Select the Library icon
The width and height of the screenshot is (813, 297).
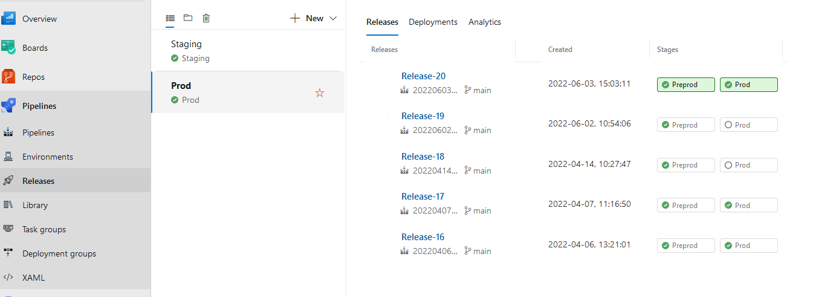click(x=8, y=205)
